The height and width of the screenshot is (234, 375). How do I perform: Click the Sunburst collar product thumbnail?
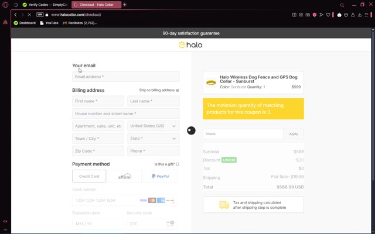pyautogui.click(x=211, y=82)
